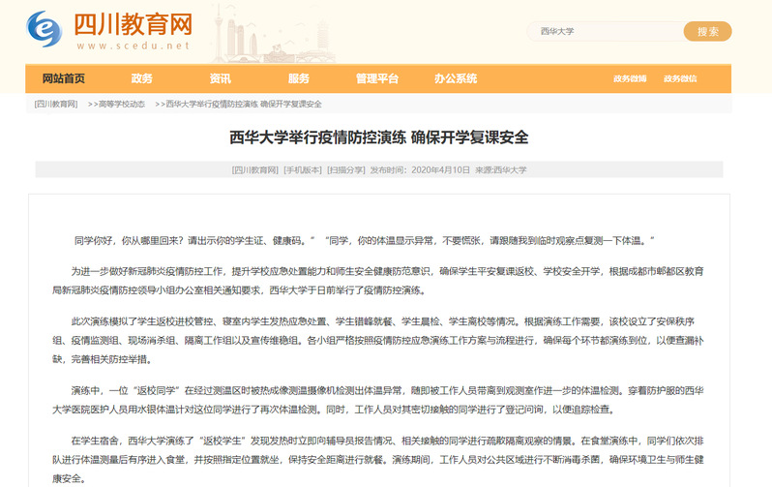Focus the search box containing 西华大学
Screen dimensions: 772x487
pos(606,31)
